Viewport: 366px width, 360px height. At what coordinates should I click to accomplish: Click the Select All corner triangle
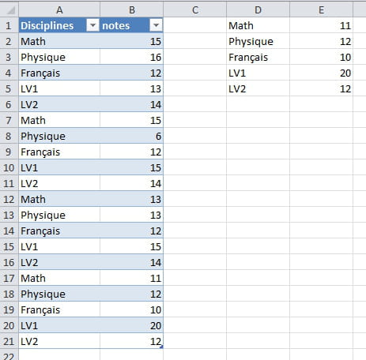11,10
